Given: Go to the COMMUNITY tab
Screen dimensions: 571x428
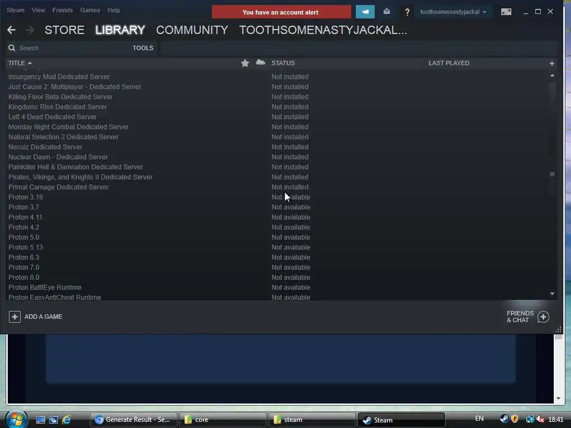Looking at the screenshot, I should 192,30.
